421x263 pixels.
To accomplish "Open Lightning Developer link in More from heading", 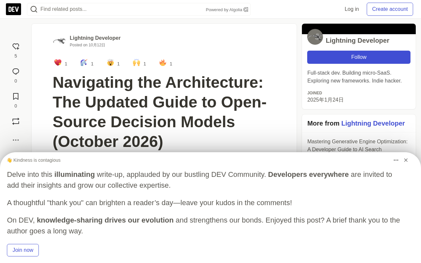I will tap(373, 123).
